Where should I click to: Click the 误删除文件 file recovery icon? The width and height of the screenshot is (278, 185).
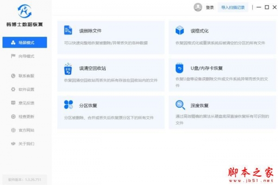click(x=68, y=31)
